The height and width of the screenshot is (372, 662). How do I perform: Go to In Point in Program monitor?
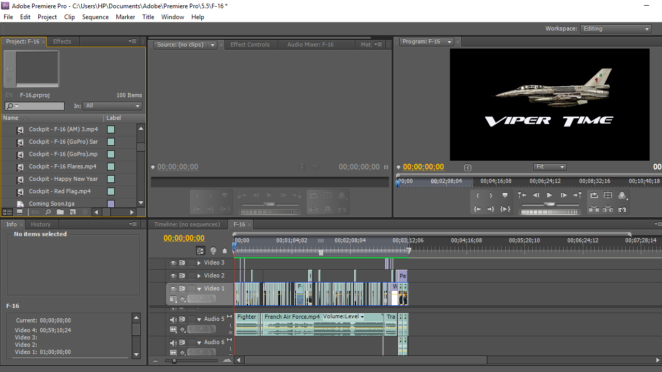tap(477, 209)
